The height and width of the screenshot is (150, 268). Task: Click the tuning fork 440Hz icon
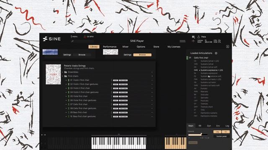point(71,37)
